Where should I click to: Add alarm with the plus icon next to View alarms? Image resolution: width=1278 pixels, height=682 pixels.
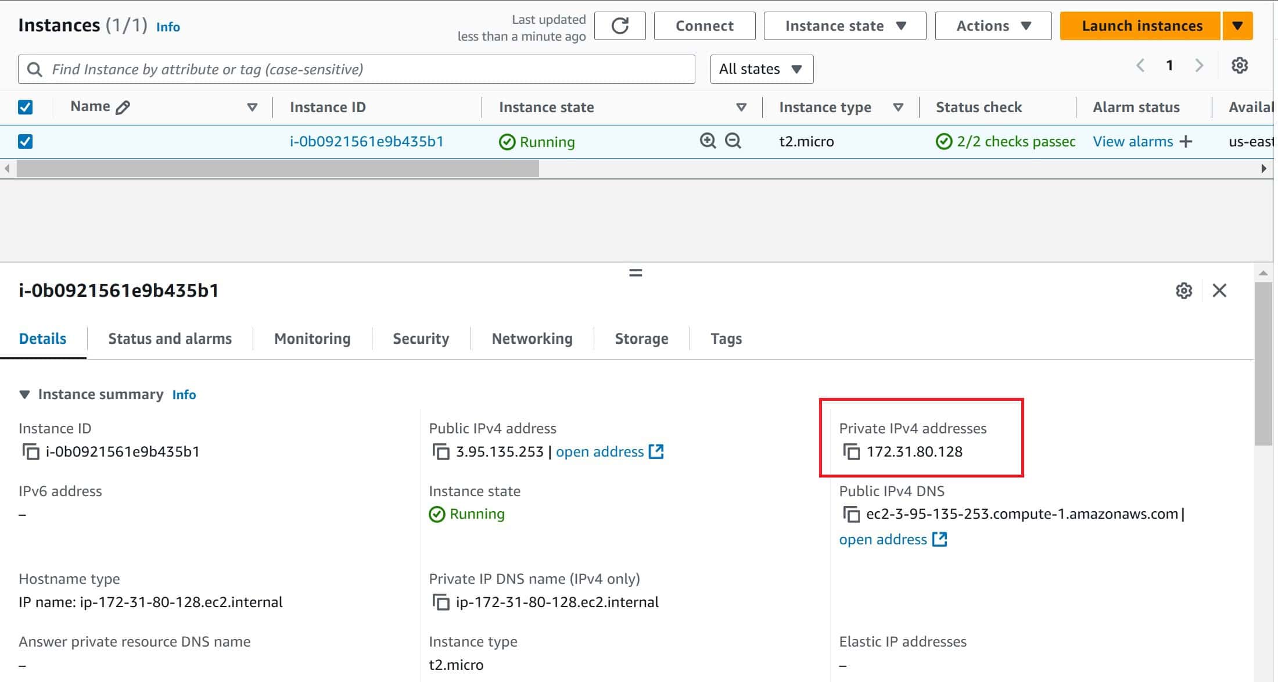(1186, 141)
